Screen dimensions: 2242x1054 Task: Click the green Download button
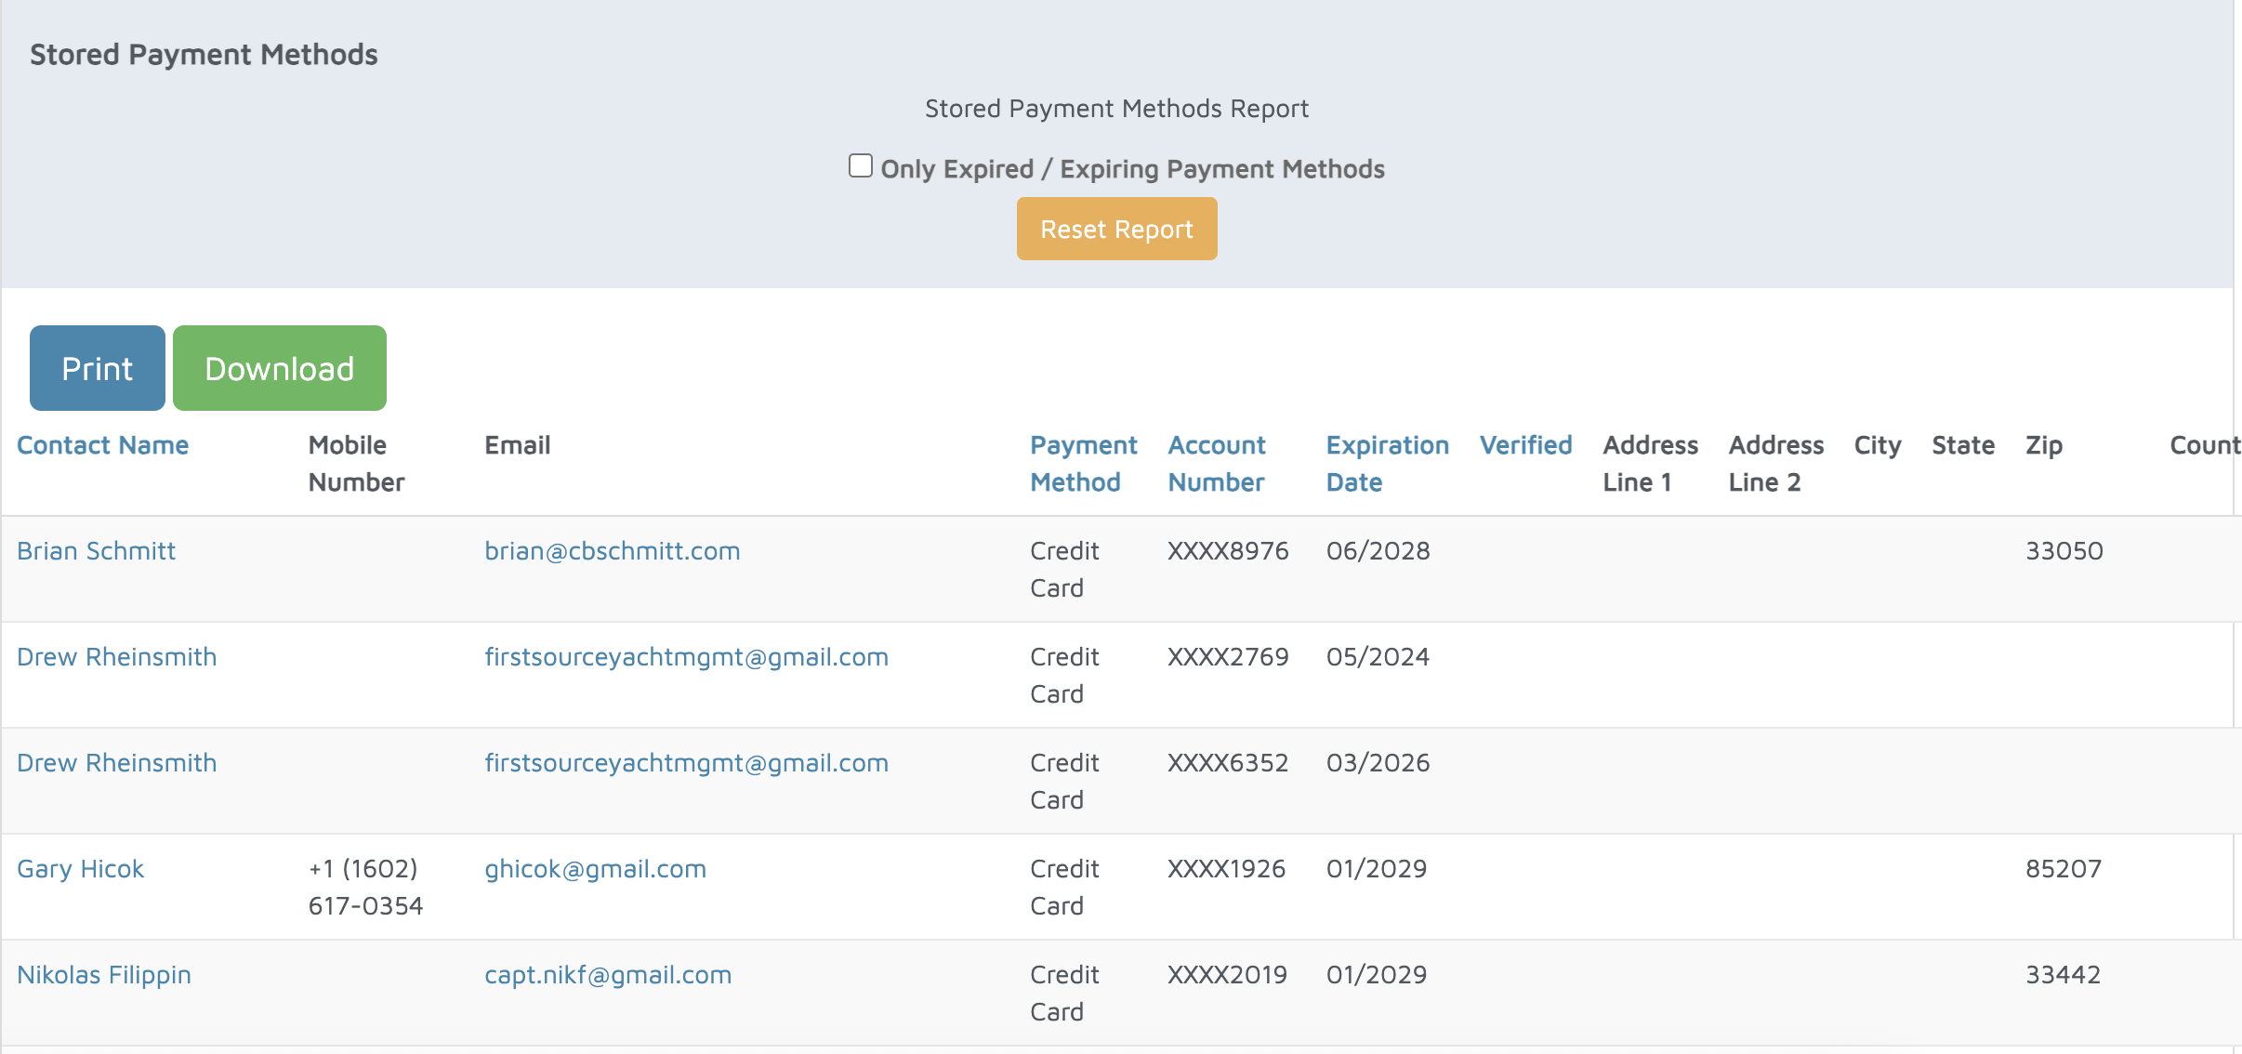[x=279, y=368]
